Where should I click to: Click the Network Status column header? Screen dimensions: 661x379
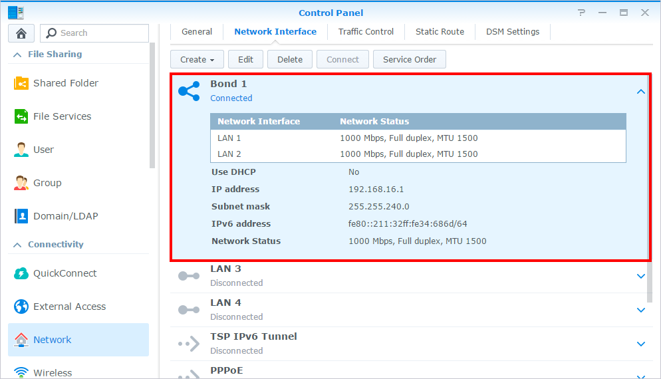374,122
